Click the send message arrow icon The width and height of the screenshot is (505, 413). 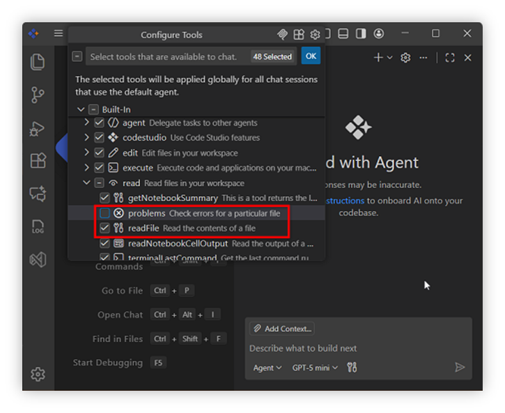pos(460,368)
